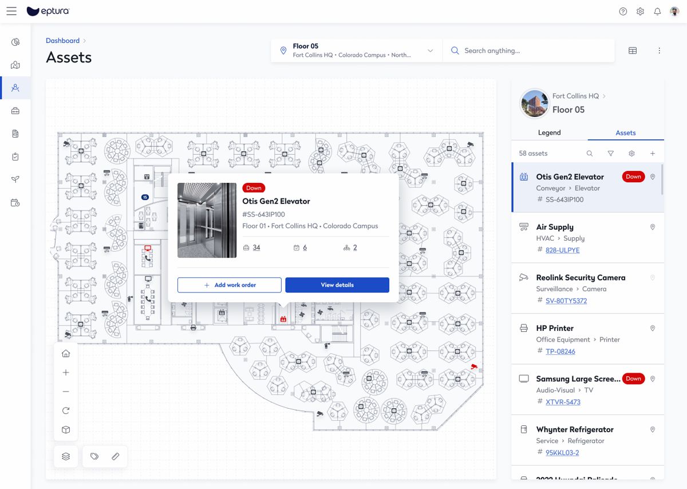Screen dimensions: 687x489
Task: Go to the Dashboard breadcrumb link
Action: 63,41
